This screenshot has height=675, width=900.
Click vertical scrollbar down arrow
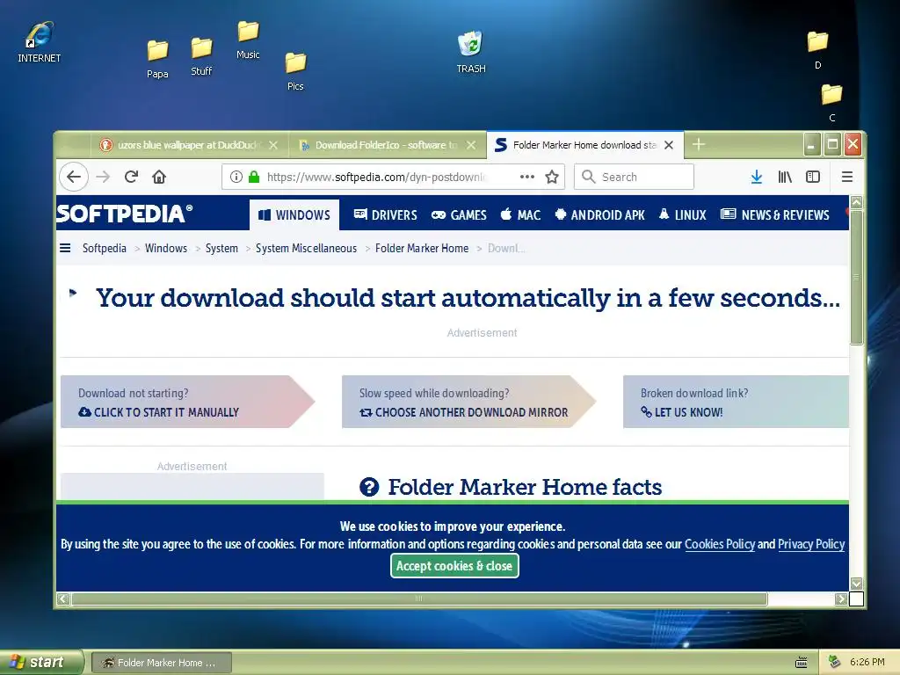tap(856, 584)
